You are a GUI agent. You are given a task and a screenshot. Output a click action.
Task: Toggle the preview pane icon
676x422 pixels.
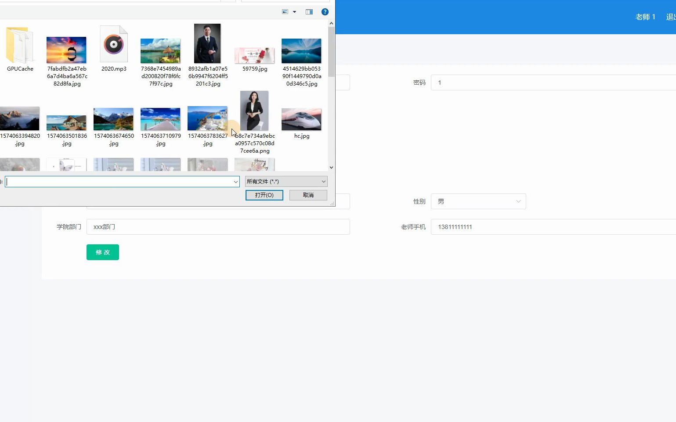point(309,12)
